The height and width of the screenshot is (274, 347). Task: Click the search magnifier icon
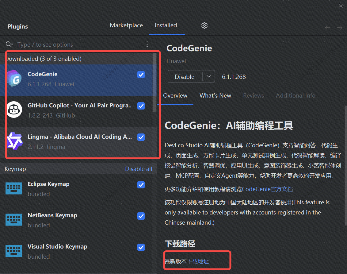[9, 44]
